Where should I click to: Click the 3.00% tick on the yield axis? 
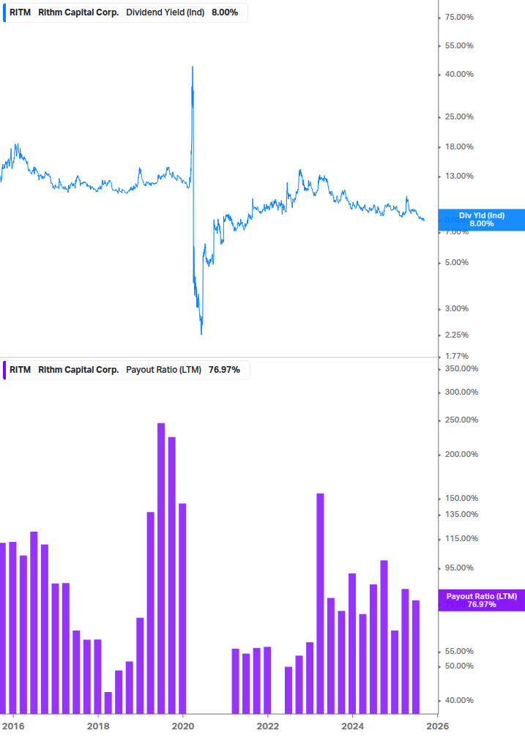456,308
